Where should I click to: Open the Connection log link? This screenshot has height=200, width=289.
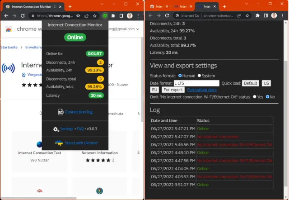coord(79,112)
